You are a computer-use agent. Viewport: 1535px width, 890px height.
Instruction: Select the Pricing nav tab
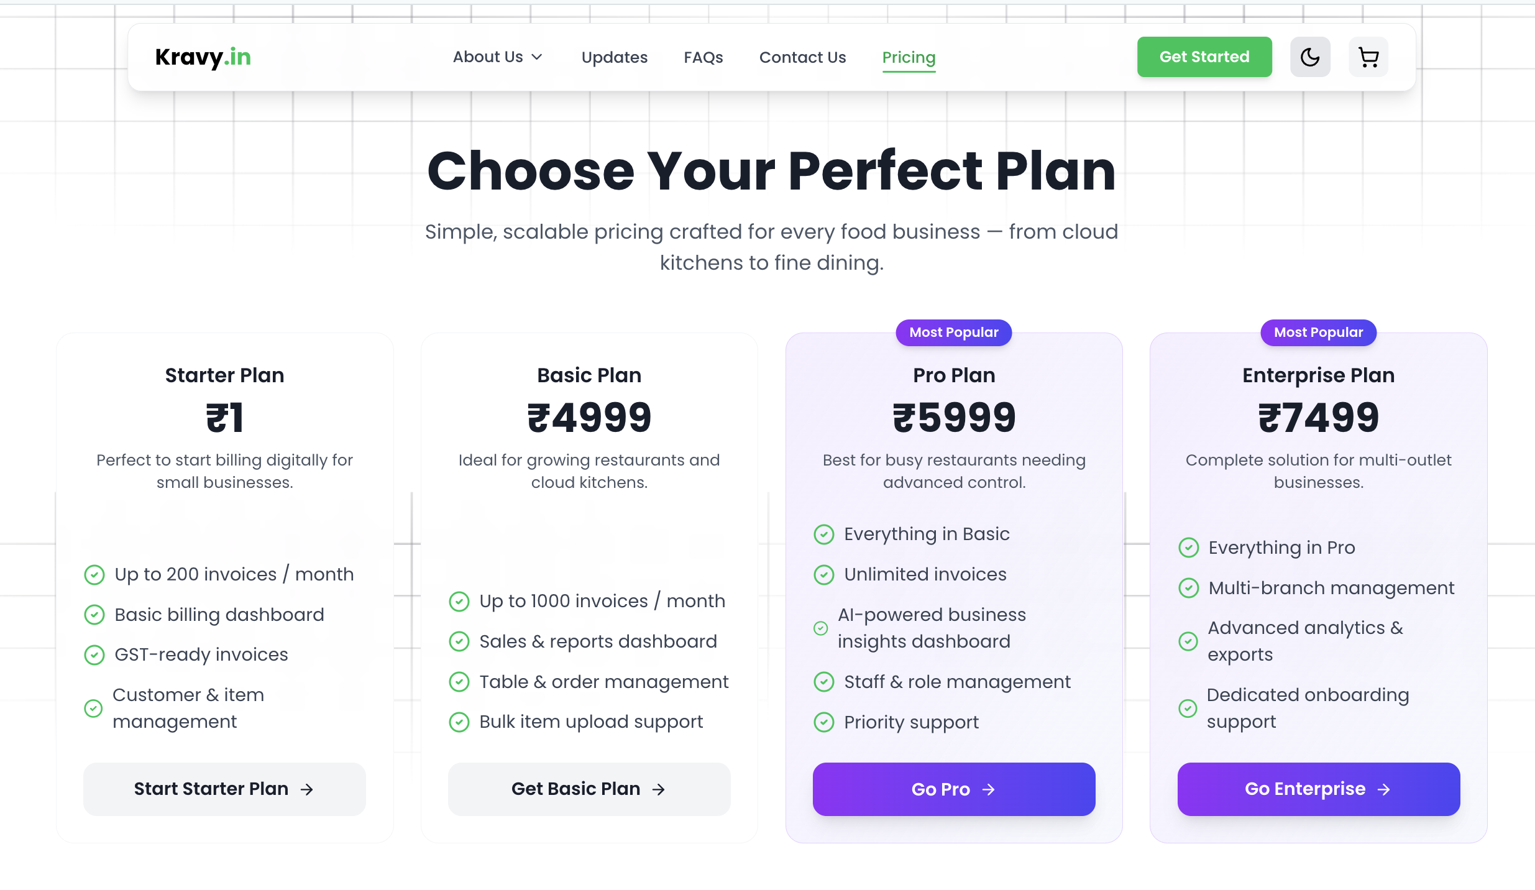pos(909,57)
